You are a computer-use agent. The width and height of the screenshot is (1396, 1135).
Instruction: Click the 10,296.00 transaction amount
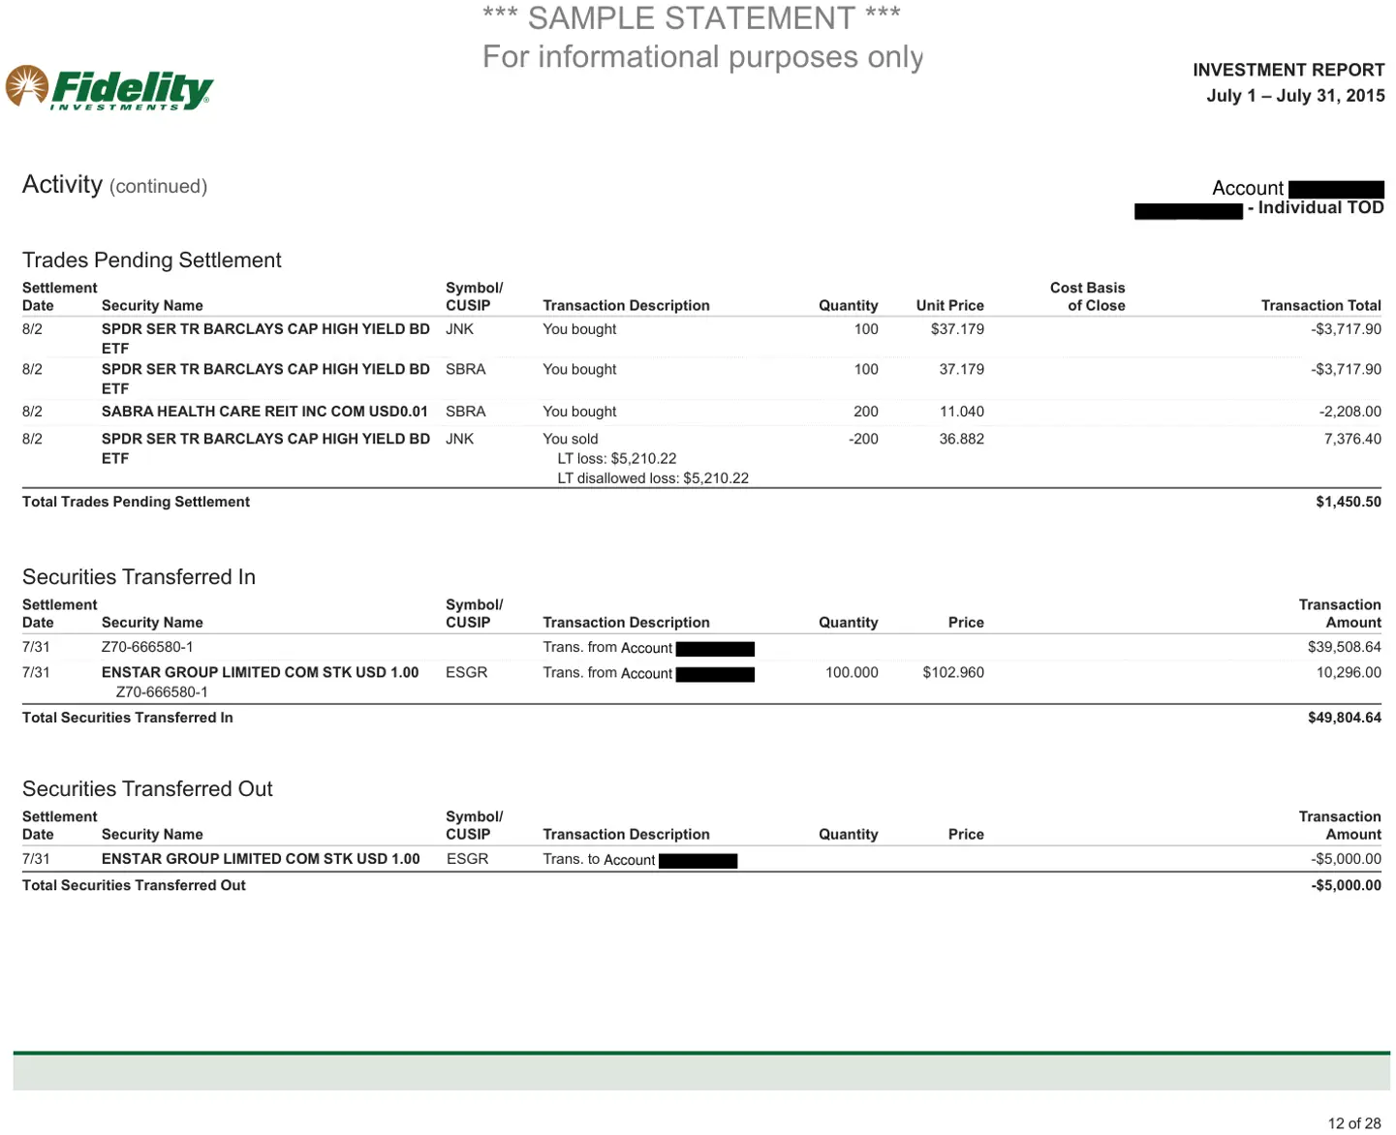point(1349,672)
